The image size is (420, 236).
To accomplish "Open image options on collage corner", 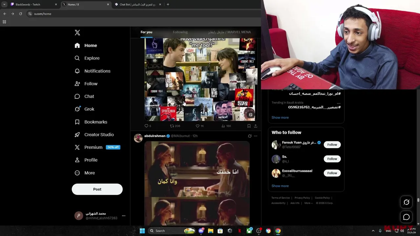I will pos(251,115).
